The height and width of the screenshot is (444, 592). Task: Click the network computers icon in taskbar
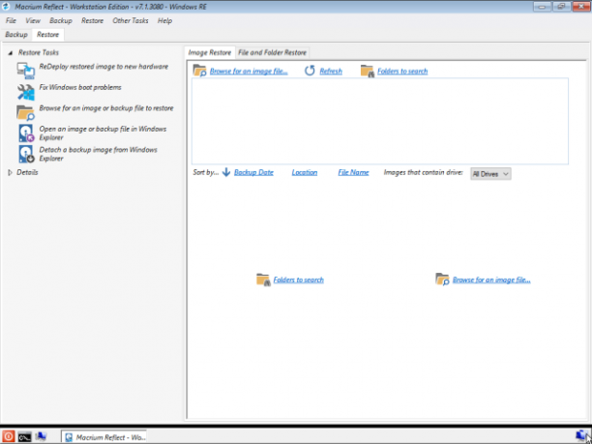coord(41,437)
